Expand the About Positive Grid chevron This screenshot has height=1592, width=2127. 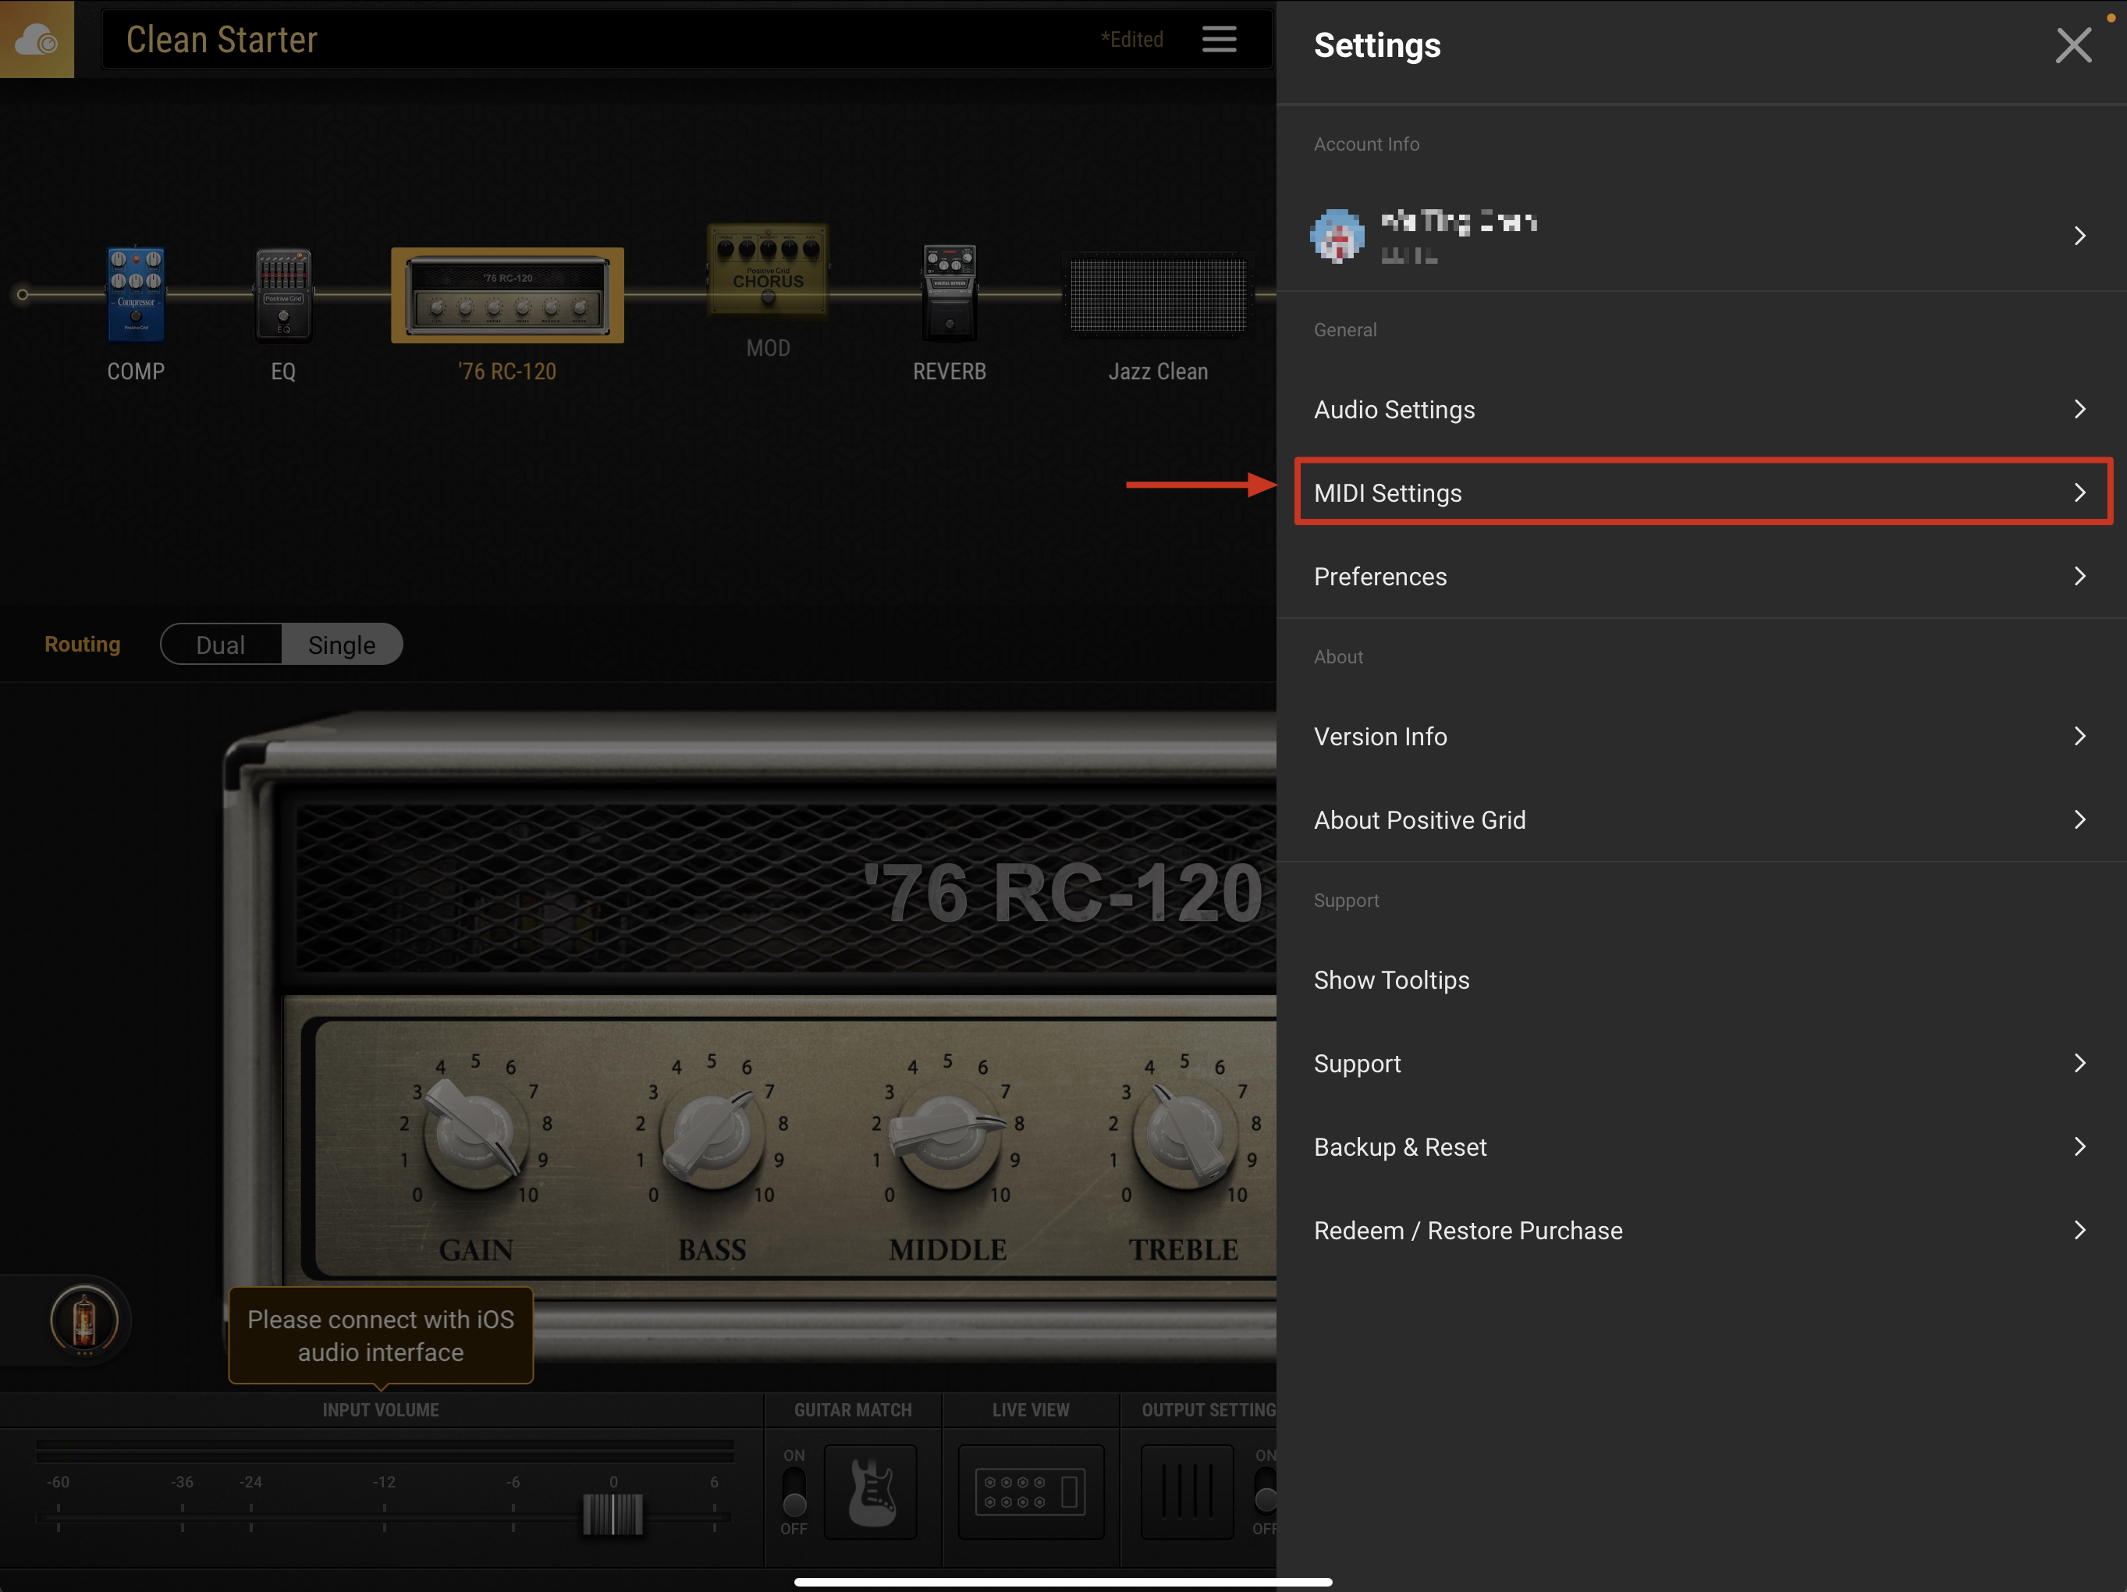click(x=2080, y=819)
